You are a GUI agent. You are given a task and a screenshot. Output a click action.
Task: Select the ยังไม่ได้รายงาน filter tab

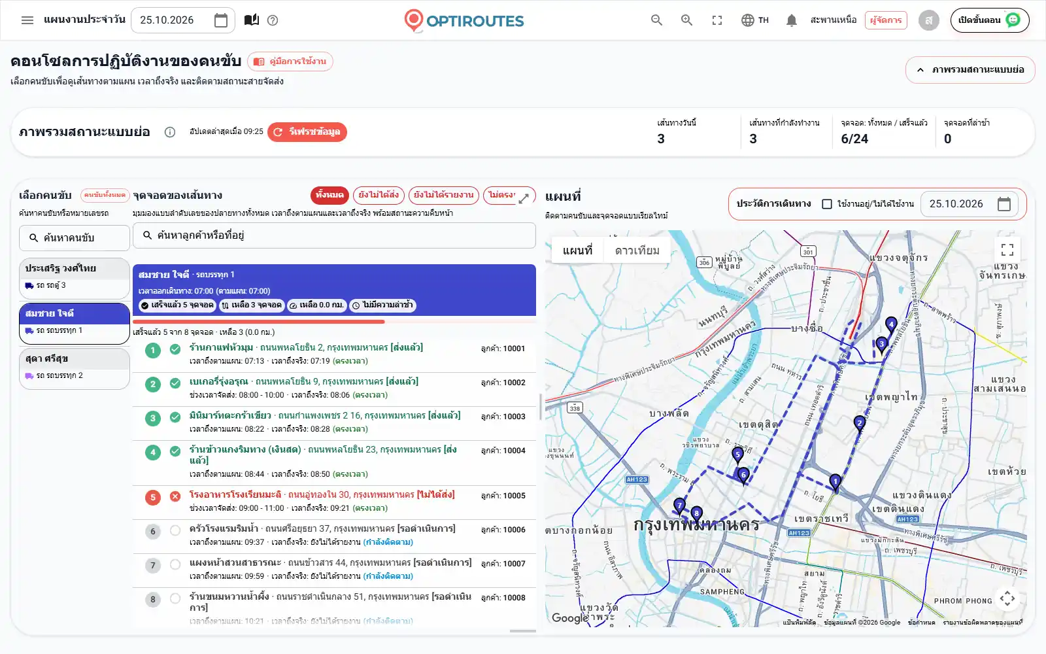click(443, 195)
